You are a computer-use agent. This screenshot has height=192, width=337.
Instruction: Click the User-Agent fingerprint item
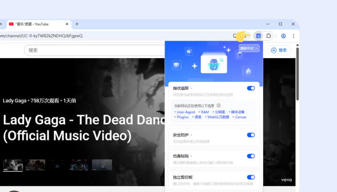[186, 112]
